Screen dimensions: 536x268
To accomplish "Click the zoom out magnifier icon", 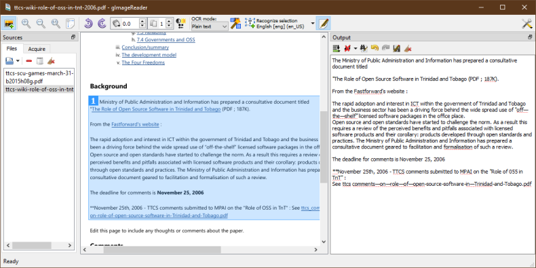I will [x=41, y=24].
